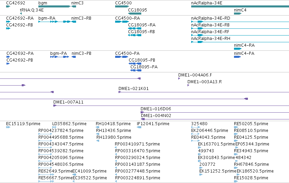
Task: Select the nimC3 gene label
Action: pos(77,3)
